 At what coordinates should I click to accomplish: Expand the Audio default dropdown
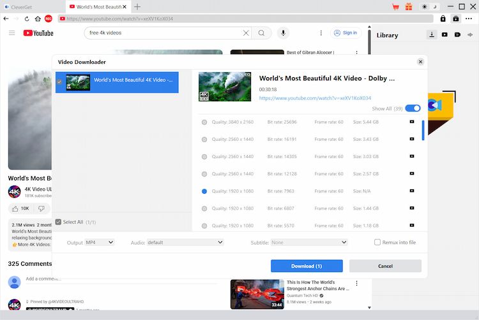tap(185, 242)
